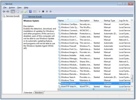This screenshot has height=100, width=136.
Task: Open the blue Help icon
Action: tap(30, 11)
